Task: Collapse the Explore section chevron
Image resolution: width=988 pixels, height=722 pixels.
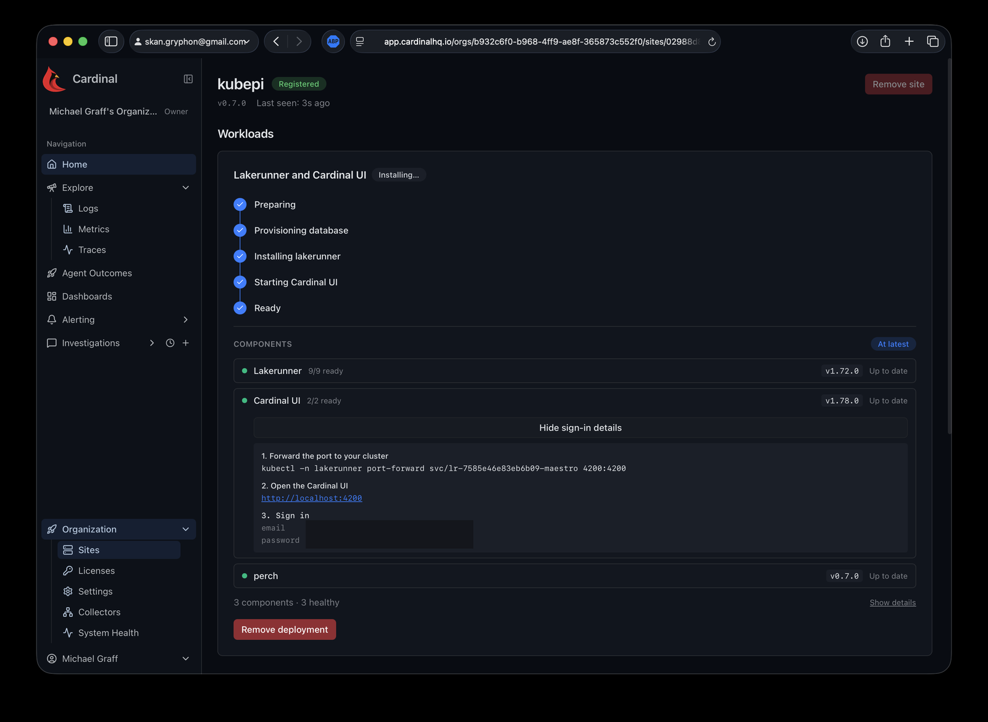Action: (186, 188)
